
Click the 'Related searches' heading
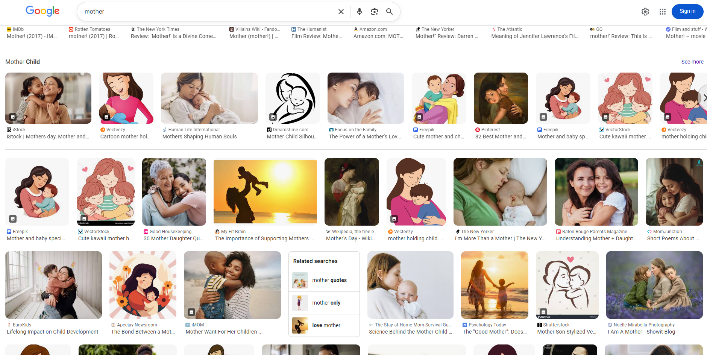(315, 261)
